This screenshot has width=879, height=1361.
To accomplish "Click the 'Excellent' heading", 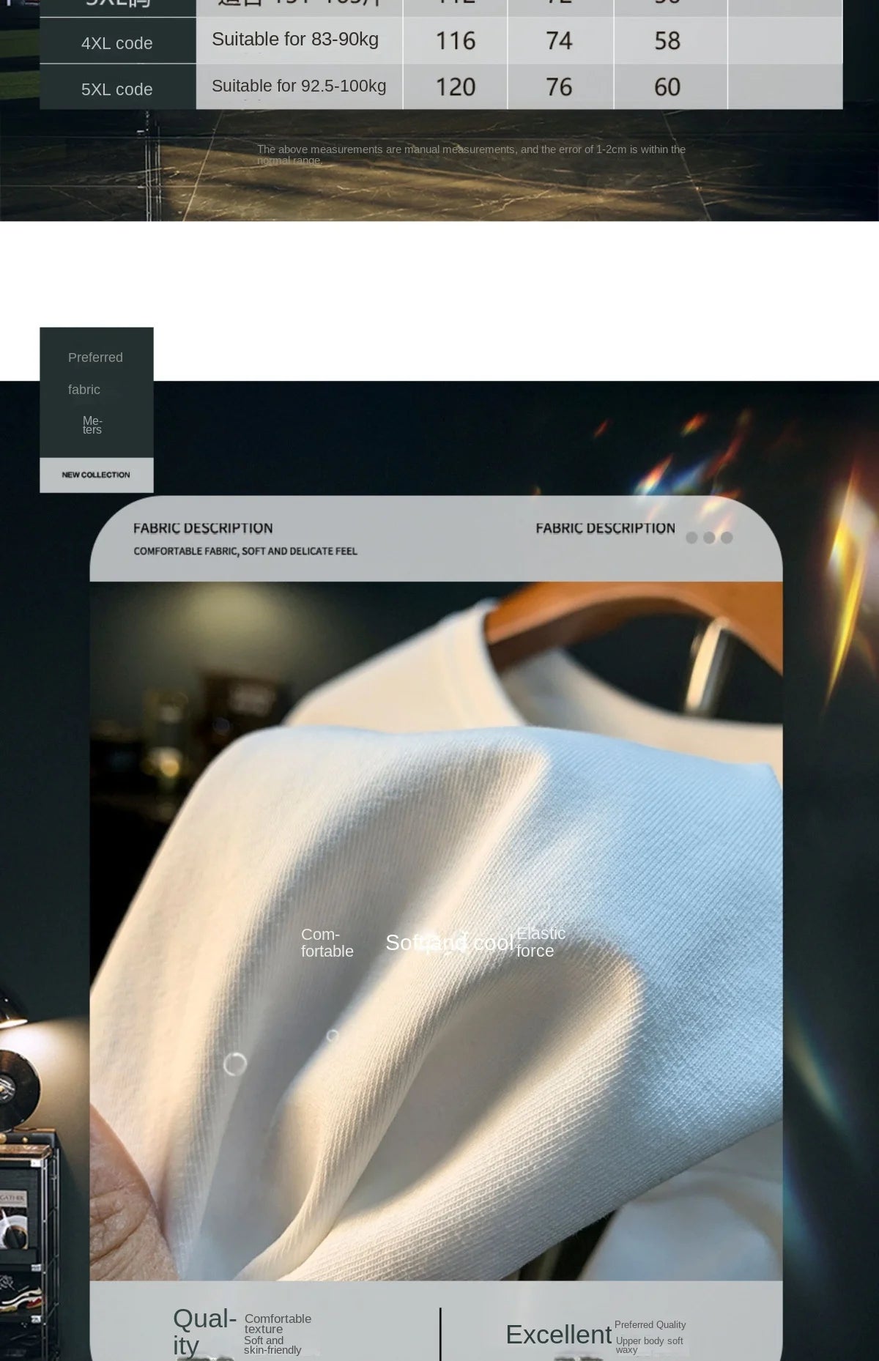I will 558,1335.
